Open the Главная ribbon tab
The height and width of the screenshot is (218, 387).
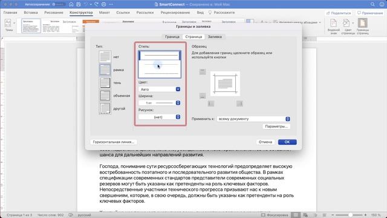click(10, 12)
